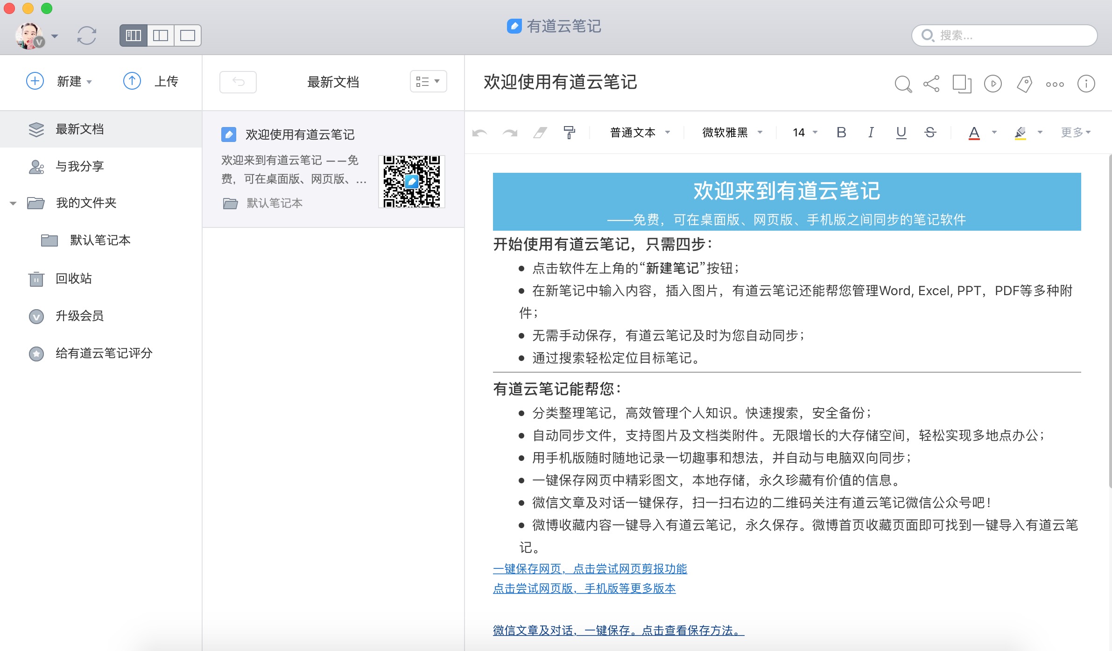Toggle italic formatting
The width and height of the screenshot is (1112, 651).
tap(870, 133)
